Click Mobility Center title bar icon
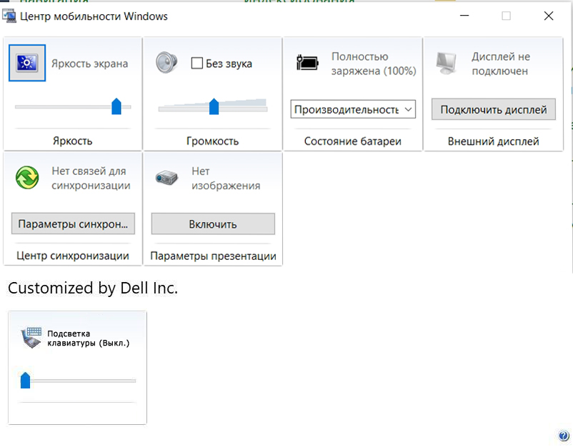Screen dimensions: 573x447 click(x=10, y=16)
